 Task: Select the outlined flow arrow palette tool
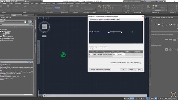[155, 25]
